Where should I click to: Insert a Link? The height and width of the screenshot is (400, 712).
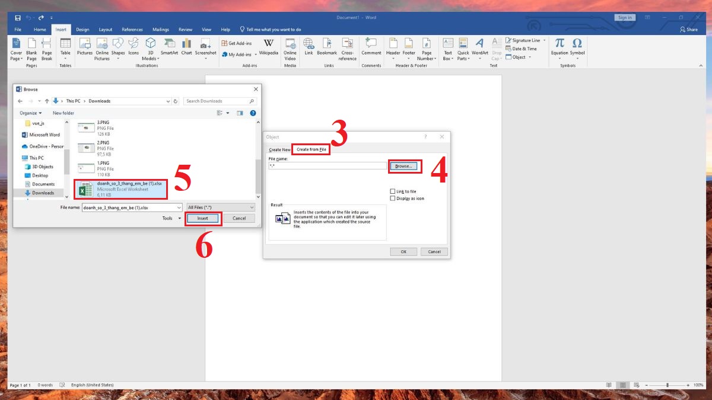click(309, 47)
